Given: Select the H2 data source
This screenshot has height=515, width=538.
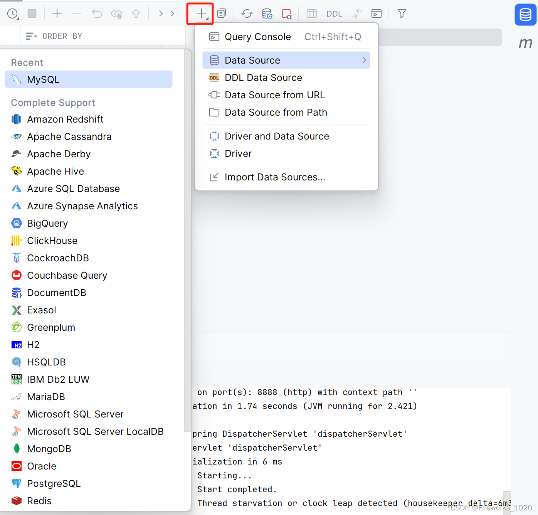Looking at the screenshot, I should 89,345.
